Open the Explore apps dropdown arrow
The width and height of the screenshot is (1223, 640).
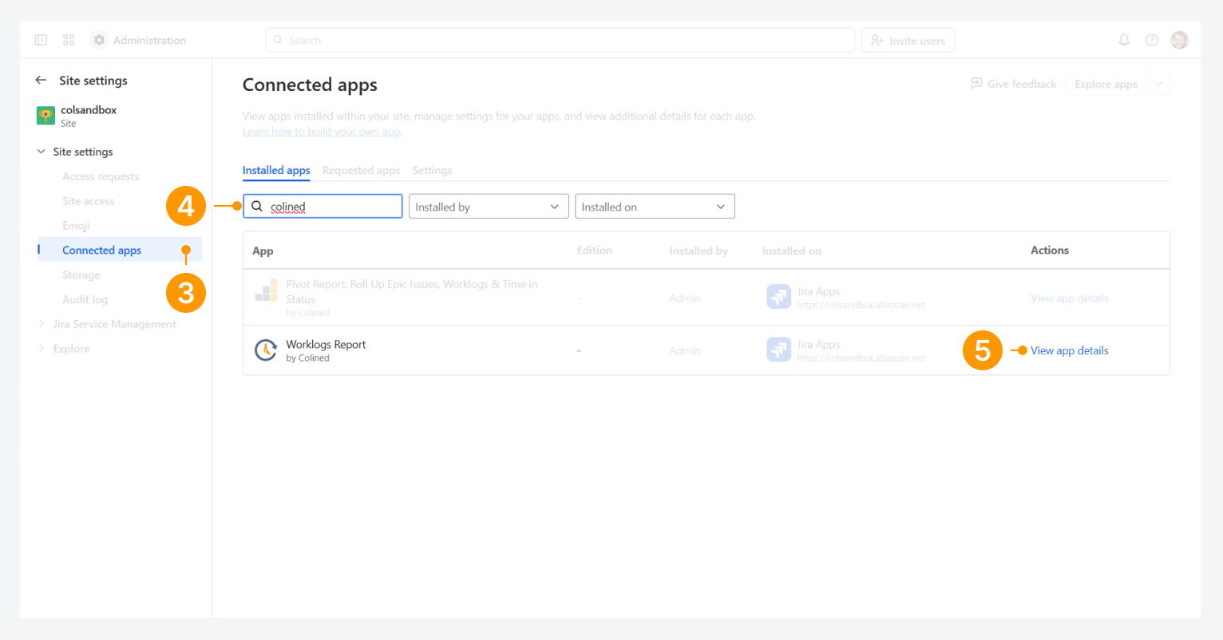(x=1158, y=84)
